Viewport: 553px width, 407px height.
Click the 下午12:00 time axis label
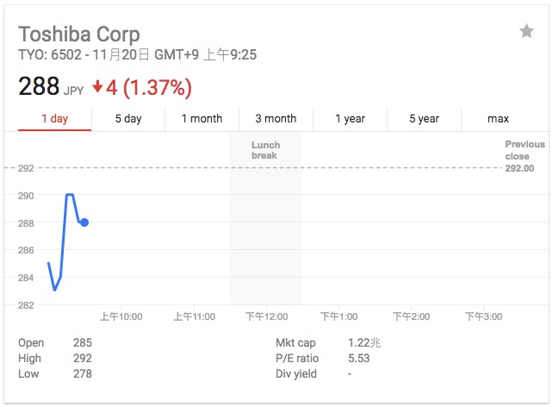click(x=267, y=316)
